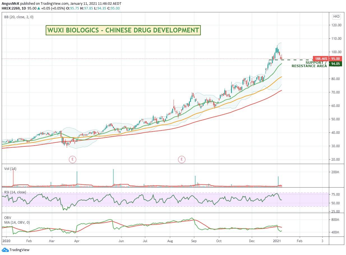The image size is (346, 255).
Task: Click the red 95.00 current price label
Action: (x=335, y=59)
